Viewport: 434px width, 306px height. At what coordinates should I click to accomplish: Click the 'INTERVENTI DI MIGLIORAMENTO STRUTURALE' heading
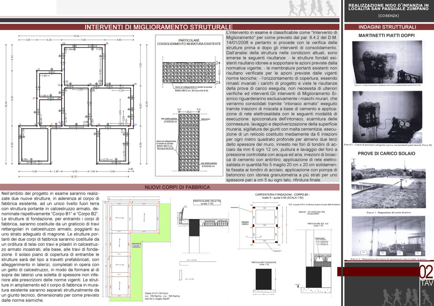click(x=158, y=27)
